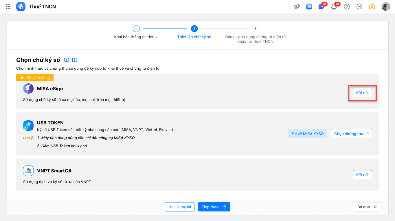The height and width of the screenshot is (221, 395).
Task: Click the help question mark icon
Action: click(347, 6)
